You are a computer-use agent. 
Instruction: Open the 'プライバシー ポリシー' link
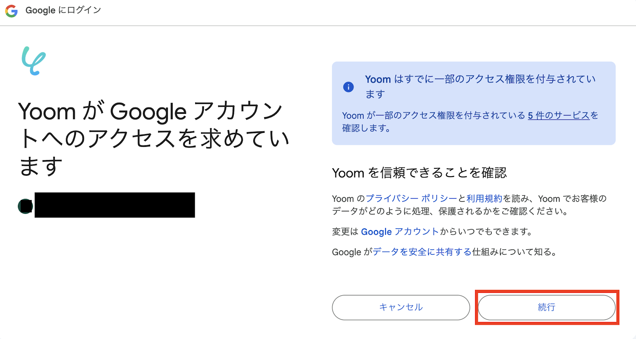411,198
